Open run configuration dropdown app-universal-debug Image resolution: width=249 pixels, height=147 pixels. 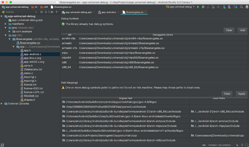pyautogui.click(x=181, y=7)
